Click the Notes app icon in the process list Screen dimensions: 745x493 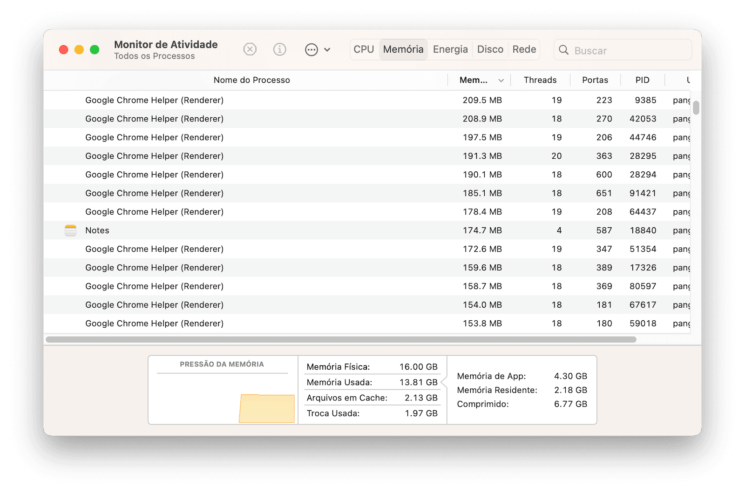[x=70, y=230]
